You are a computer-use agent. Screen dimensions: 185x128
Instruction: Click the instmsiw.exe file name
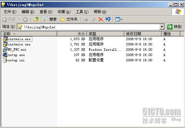[19, 45]
